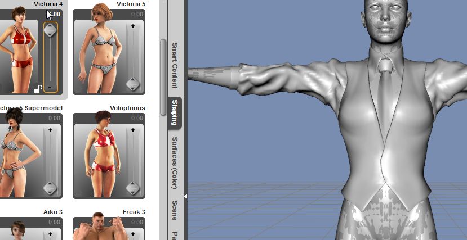Click the Victoria 5 label
Image resolution: width=467 pixels, height=240 pixels.
click(131, 4)
